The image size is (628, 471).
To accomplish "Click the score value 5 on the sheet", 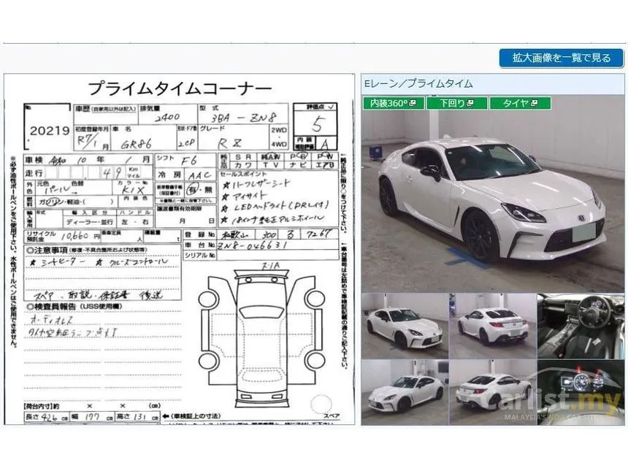I will click(317, 125).
